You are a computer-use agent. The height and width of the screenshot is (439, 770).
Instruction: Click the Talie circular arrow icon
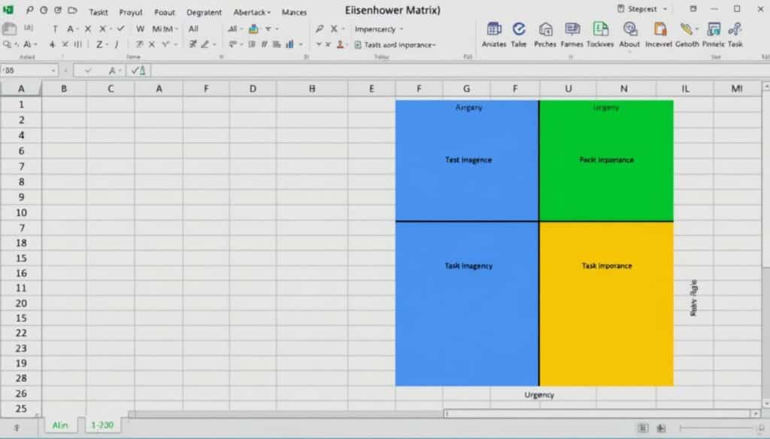519,29
